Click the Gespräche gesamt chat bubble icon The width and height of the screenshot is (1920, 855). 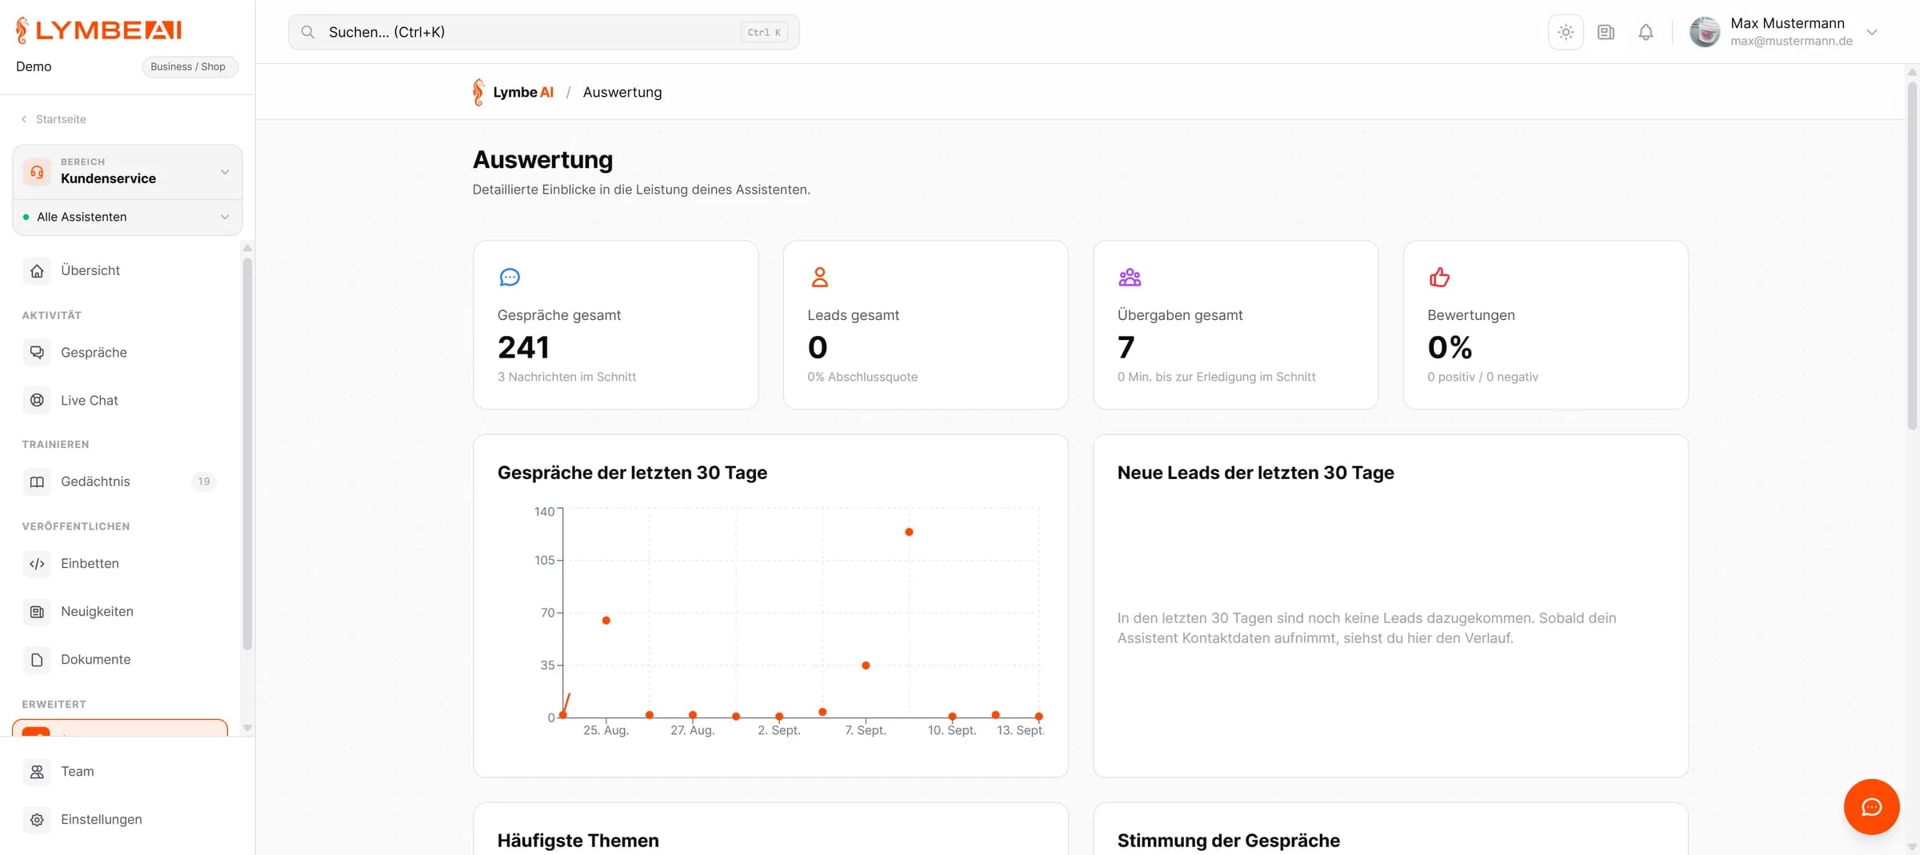click(x=510, y=278)
